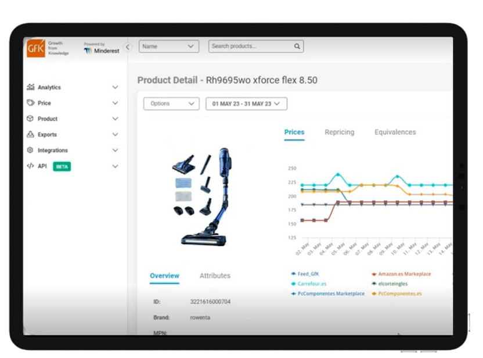Screen dimensions: 483x358
Task: Click the Analytics chart icon in sidebar
Action: point(31,87)
